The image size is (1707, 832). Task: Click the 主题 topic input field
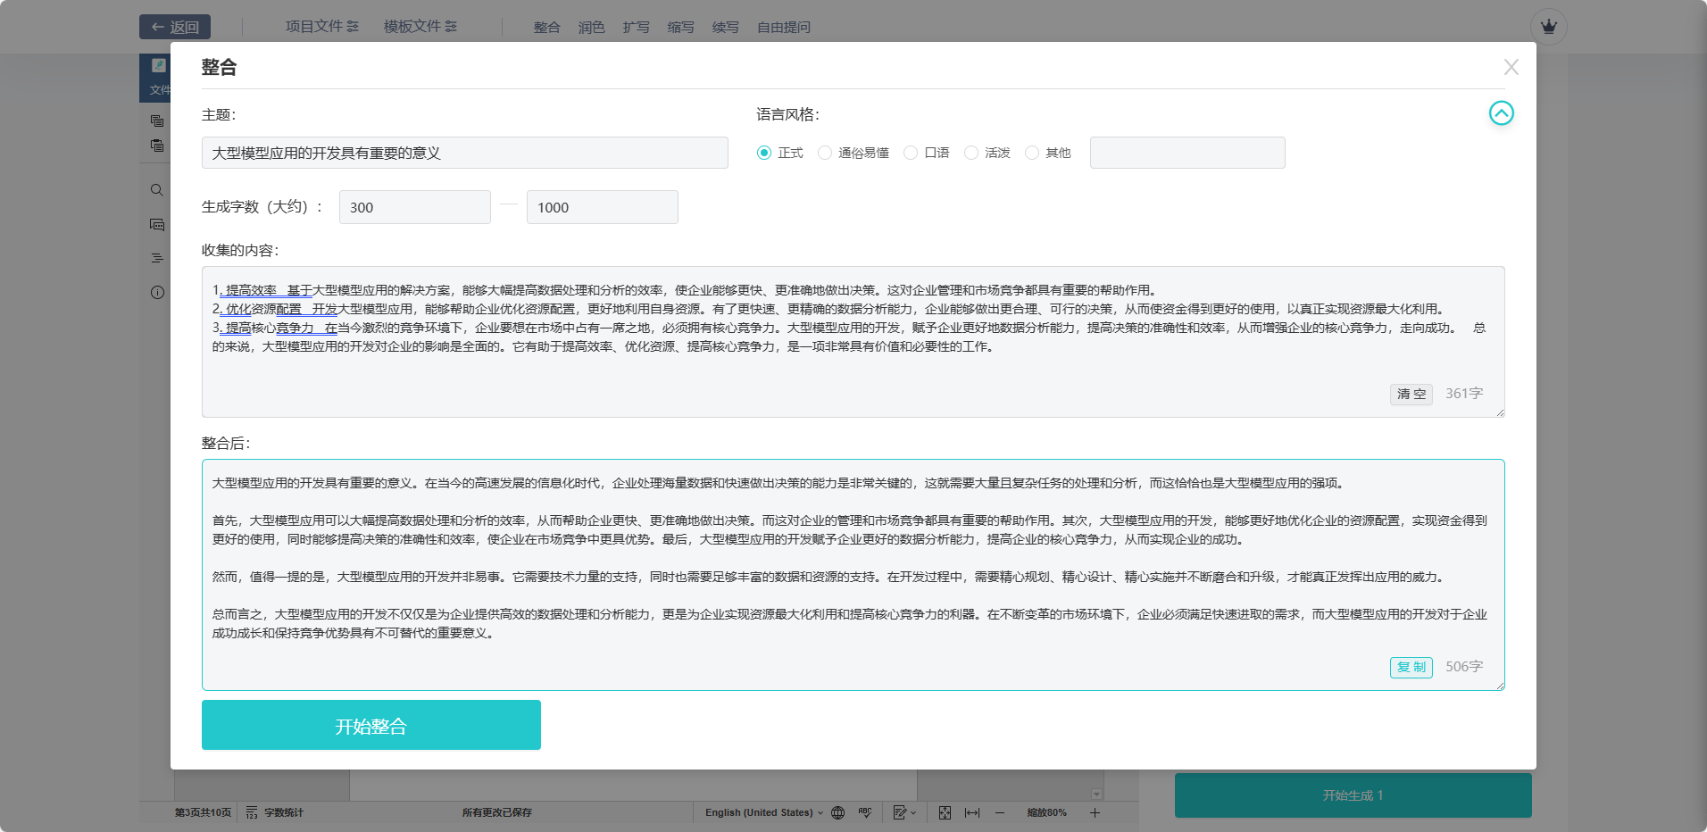point(464,153)
